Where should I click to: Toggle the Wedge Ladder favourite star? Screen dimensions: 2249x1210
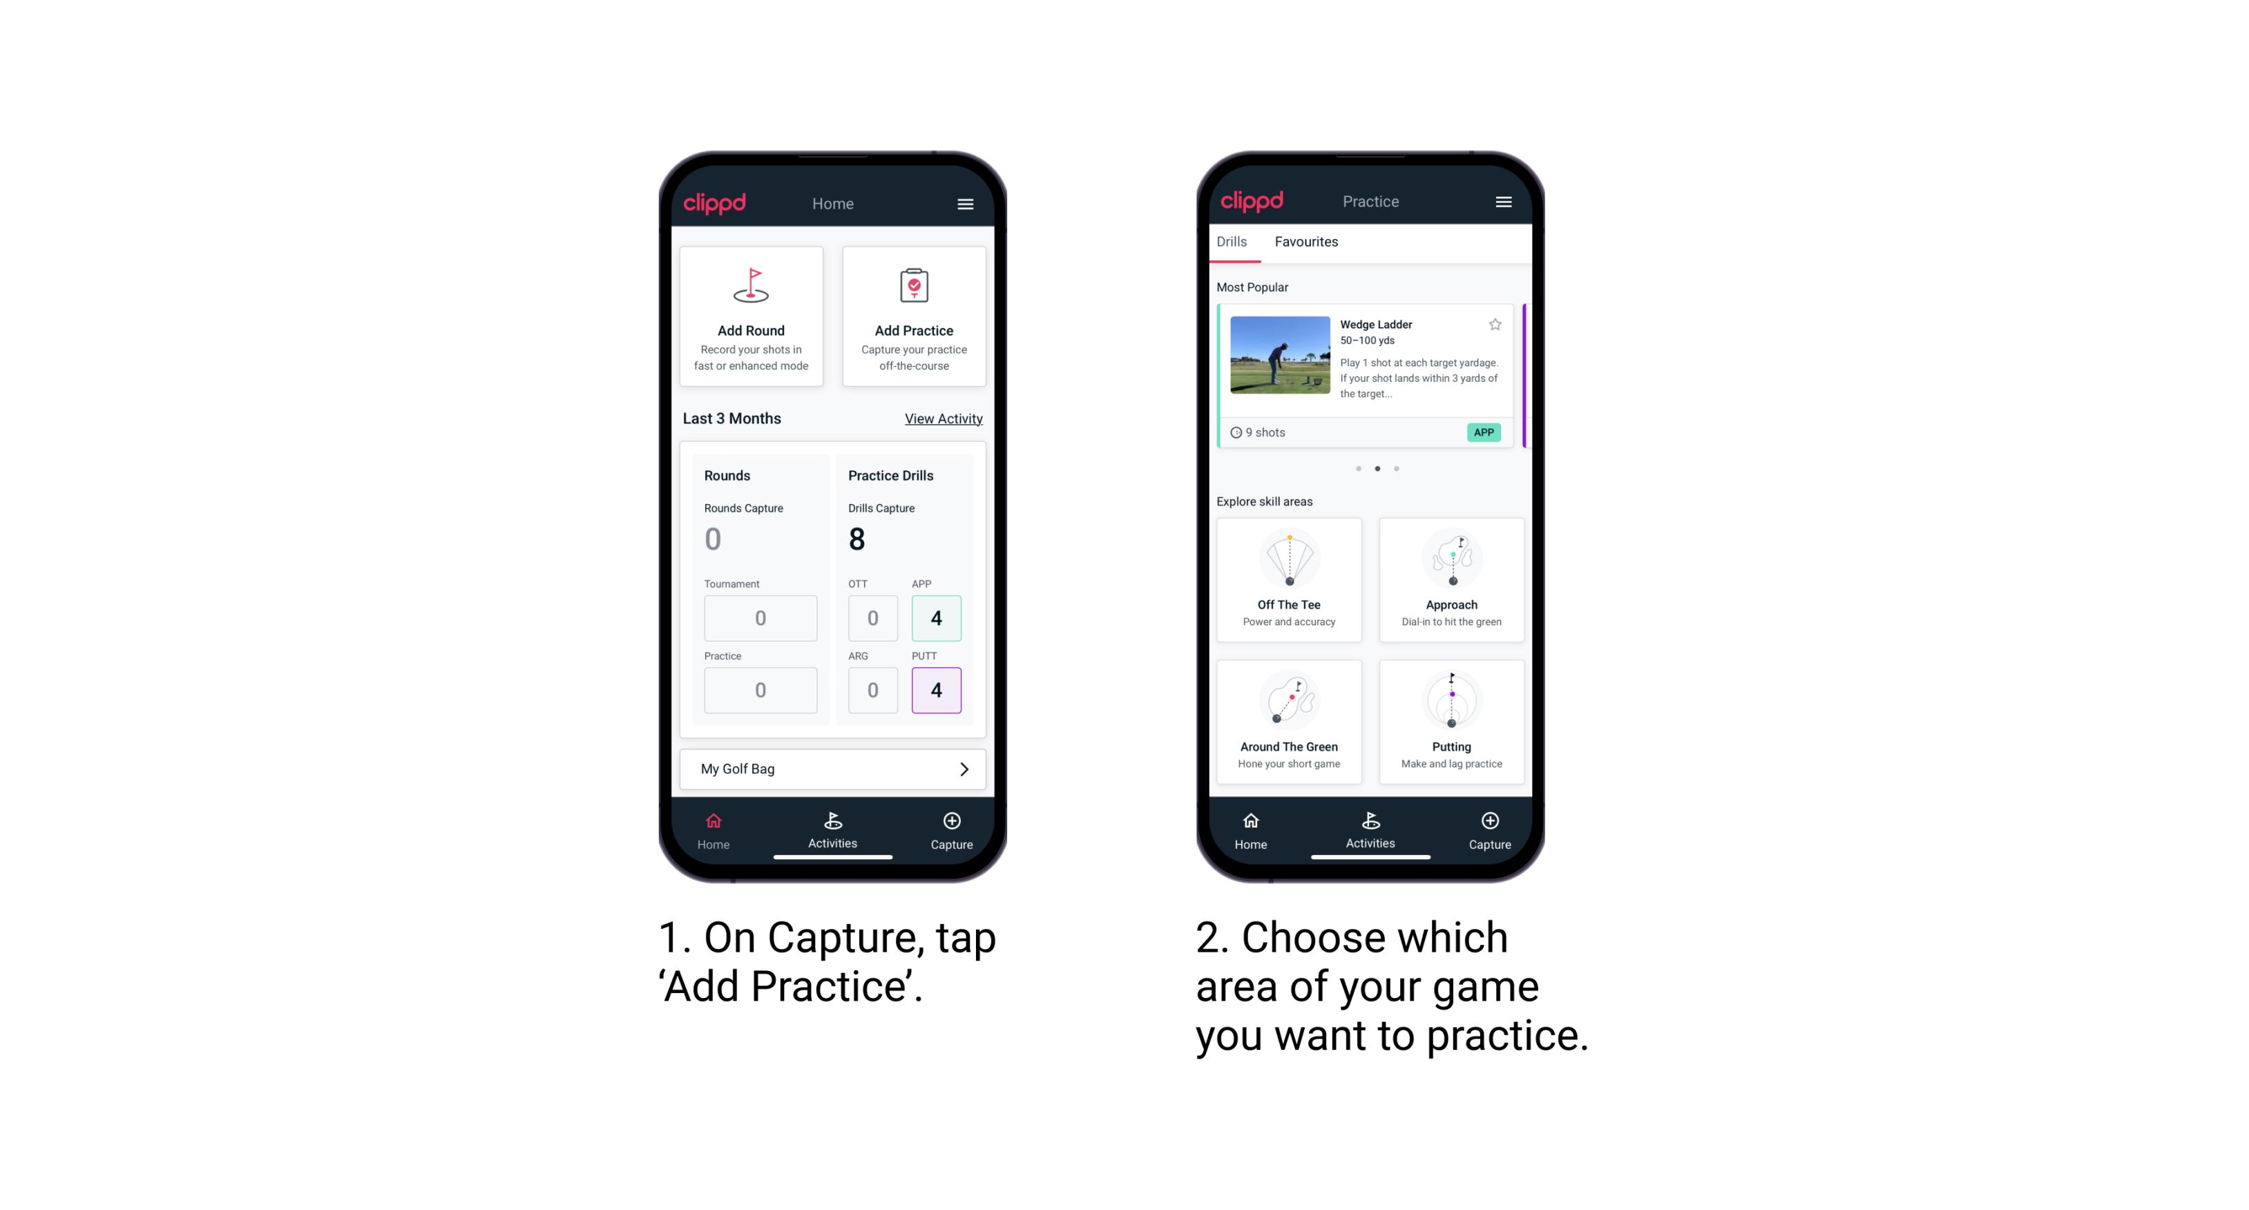(1491, 323)
